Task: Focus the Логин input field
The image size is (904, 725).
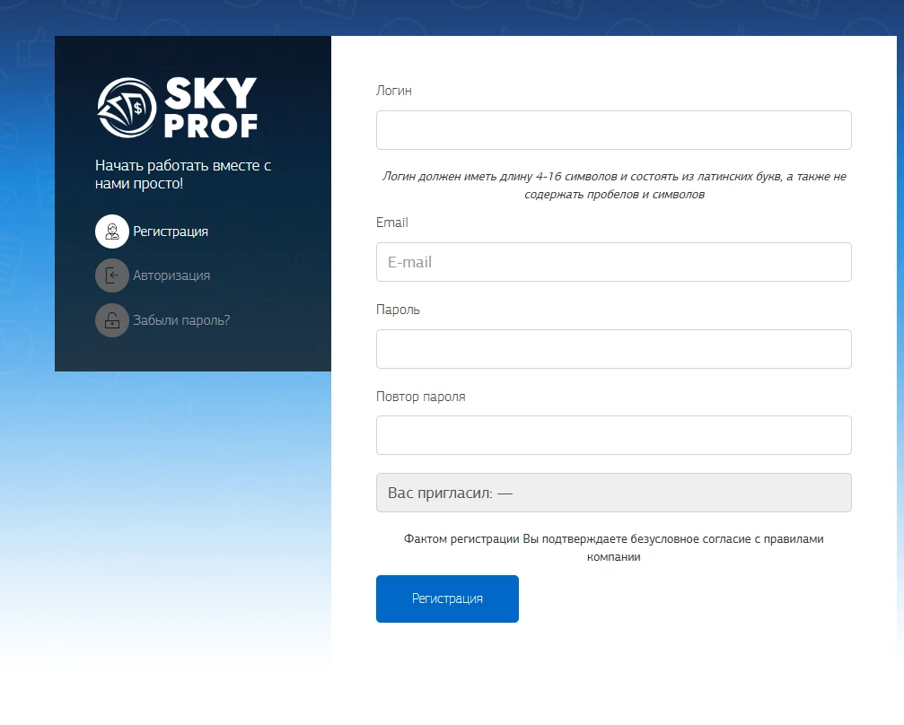Action: (613, 130)
